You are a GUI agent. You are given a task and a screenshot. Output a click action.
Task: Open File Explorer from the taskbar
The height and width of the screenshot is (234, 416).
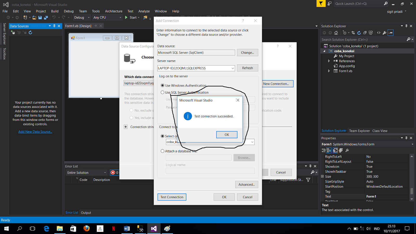(60, 229)
